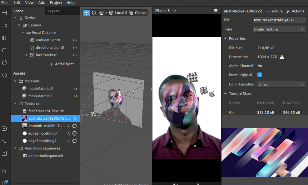Viewport: 308px width, 185px height.
Task: Open the Help menu
Action: pos(70,3)
